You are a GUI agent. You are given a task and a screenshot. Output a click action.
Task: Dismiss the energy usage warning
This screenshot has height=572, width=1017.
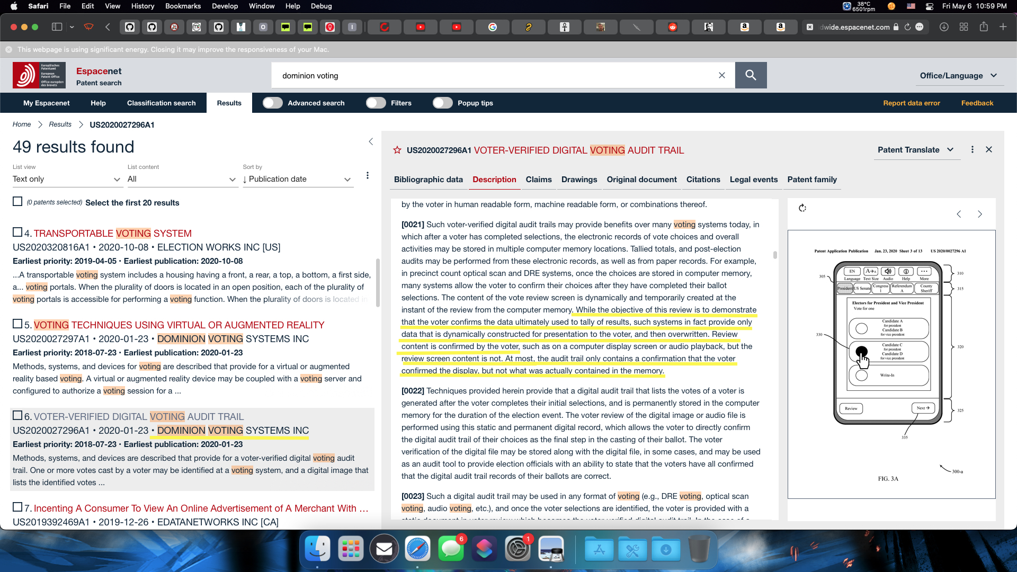9,49
